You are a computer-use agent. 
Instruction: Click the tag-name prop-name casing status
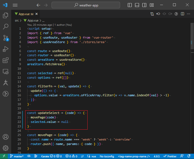click(x=134, y=156)
